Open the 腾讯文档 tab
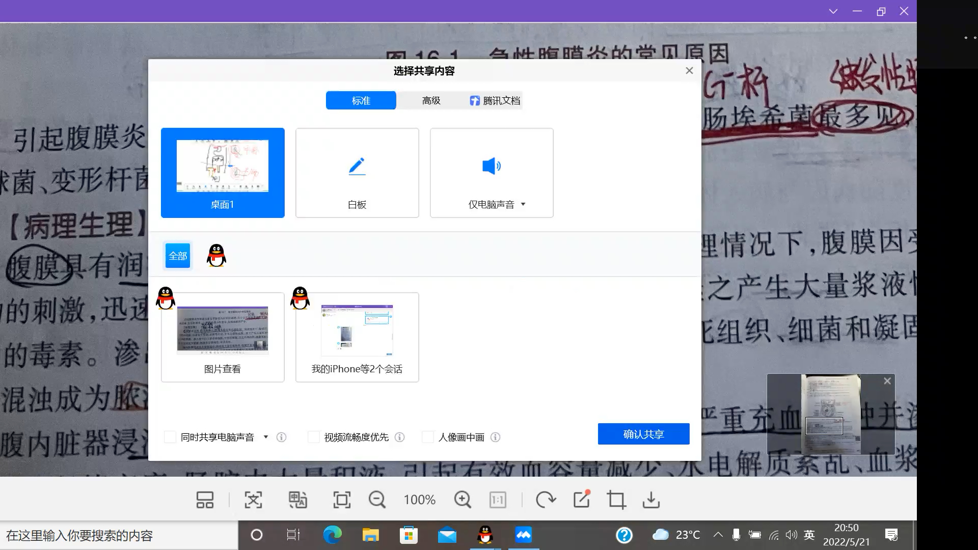Image resolution: width=978 pixels, height=550 pixels. click(x=495, y=100)
